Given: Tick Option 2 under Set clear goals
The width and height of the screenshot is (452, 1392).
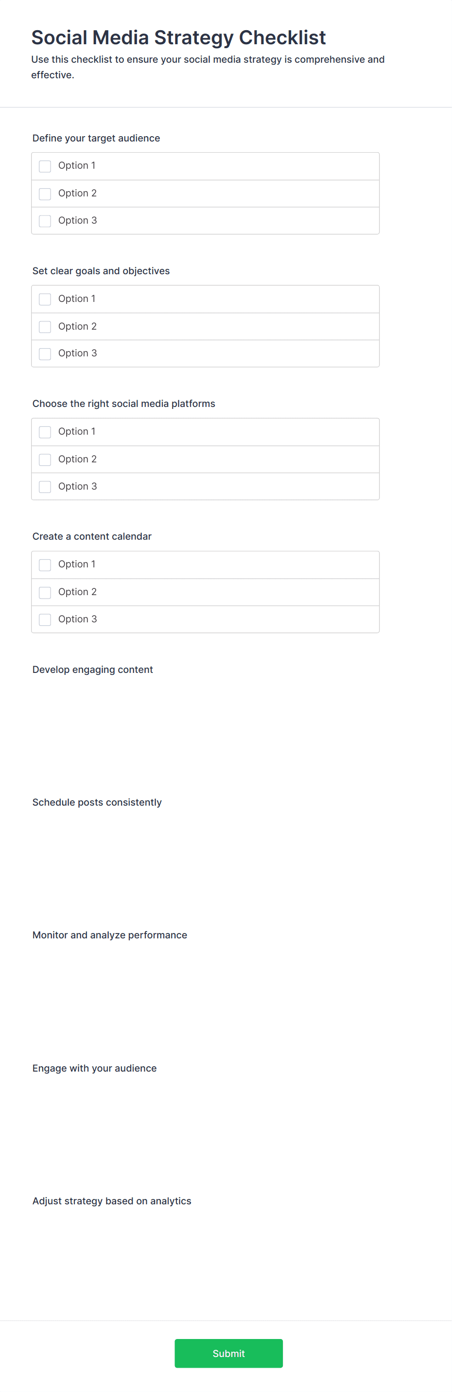Looking at the screenshot, I should [45, 326].
